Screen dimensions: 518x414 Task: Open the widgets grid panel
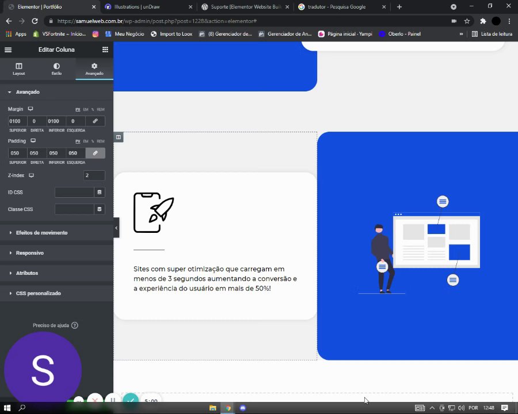[x=105, y=50]
